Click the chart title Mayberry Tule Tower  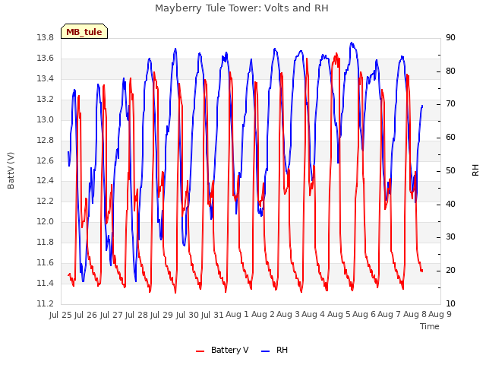(241, 8)
